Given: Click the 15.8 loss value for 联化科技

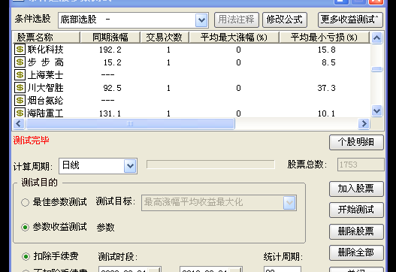Looking at the screenshot, I should click(327, 50).
